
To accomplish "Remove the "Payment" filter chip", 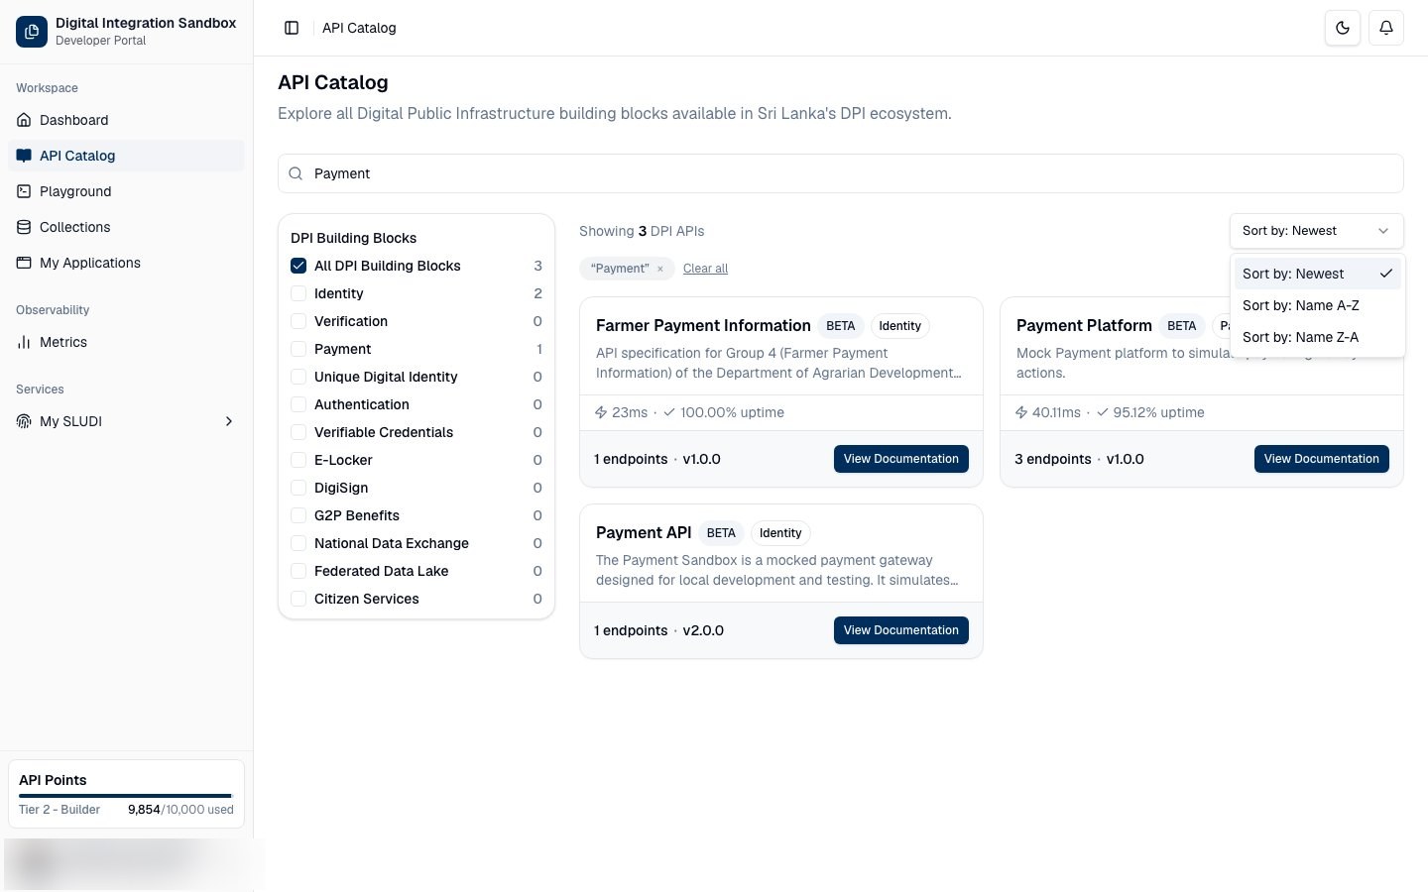I will [x=659, y=269].
